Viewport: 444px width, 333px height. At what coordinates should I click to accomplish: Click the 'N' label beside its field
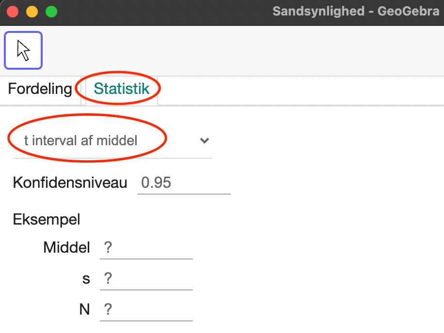coord(84,310)
